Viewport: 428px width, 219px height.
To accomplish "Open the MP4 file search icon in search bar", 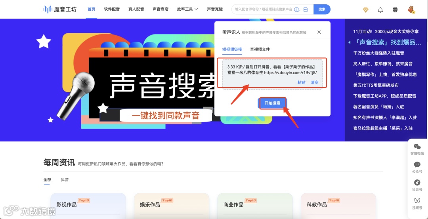I will coord(306,9).
